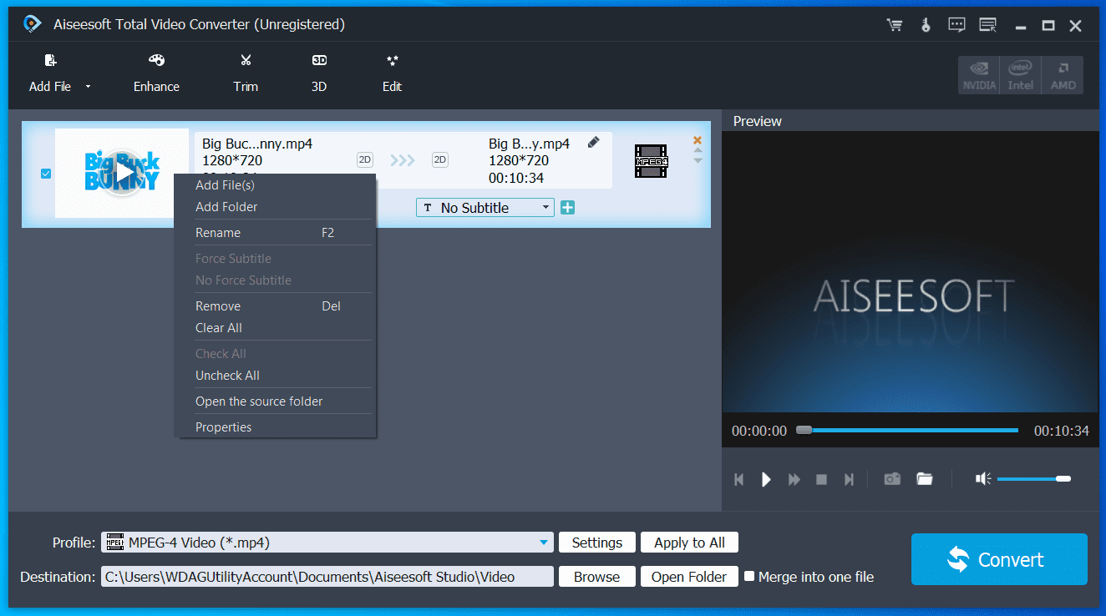The image size is (1106, 616).
Task: Open the title bar menu icon
Action: click(988, 25)
